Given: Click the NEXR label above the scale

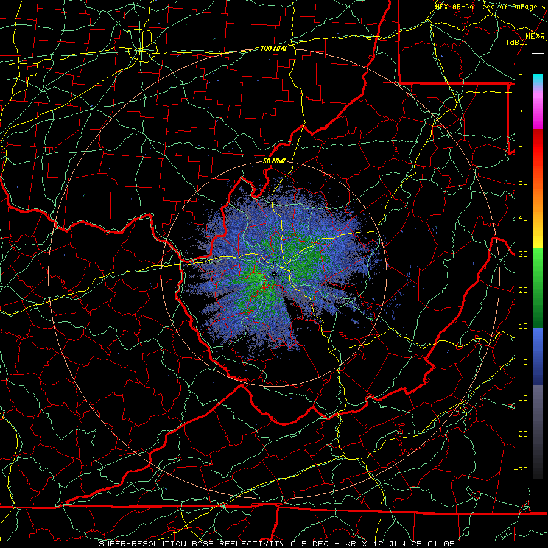Looking at the screenshot, I should 535,37.
